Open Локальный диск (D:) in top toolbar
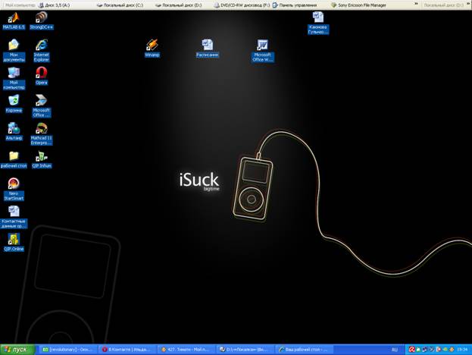The height and width of the screenshot is (355, 472). point(179,5)
